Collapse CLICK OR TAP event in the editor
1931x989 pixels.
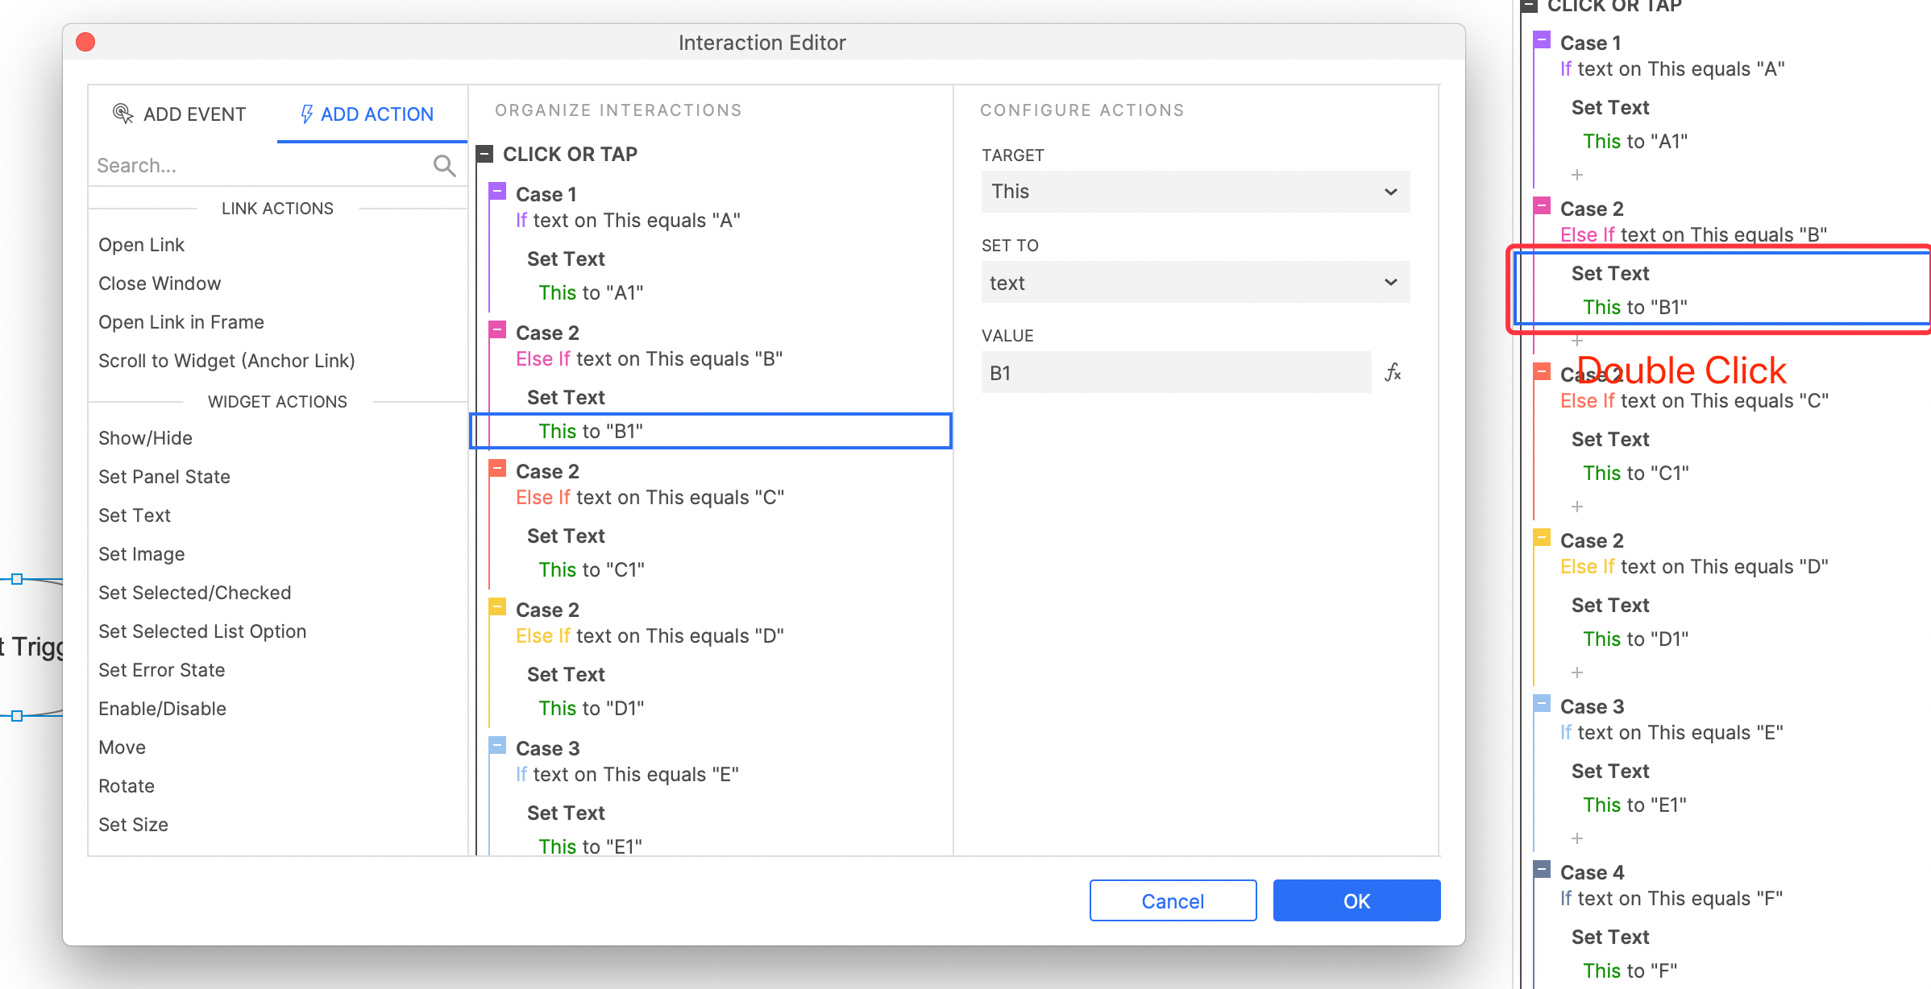click(x=484, y=154)
